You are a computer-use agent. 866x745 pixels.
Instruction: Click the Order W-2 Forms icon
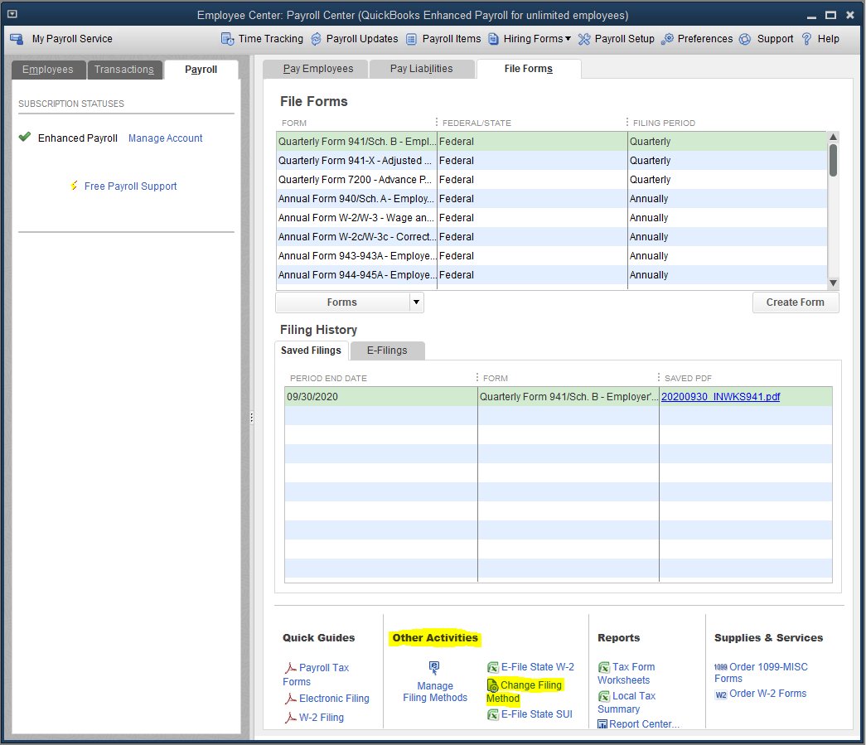[x=721, y=694]
